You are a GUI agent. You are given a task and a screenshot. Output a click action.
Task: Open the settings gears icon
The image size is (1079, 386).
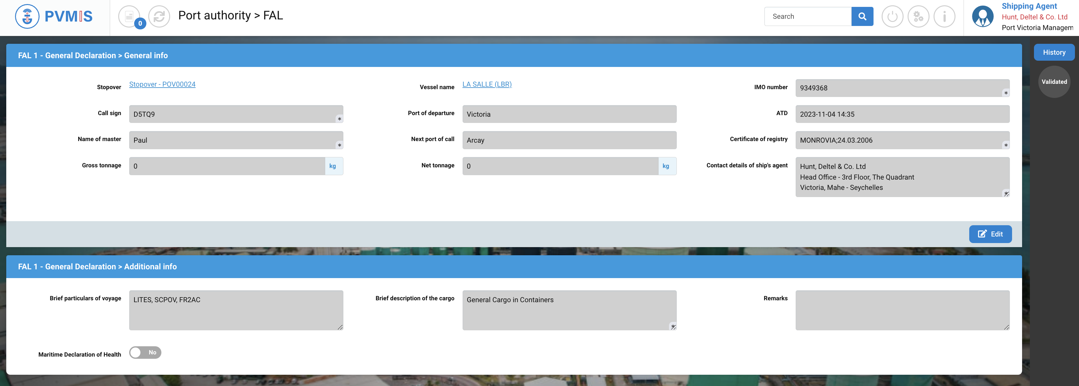point(918,16)
